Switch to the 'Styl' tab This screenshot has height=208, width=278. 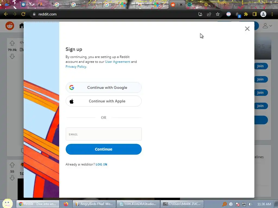click(x=144, y=5)
